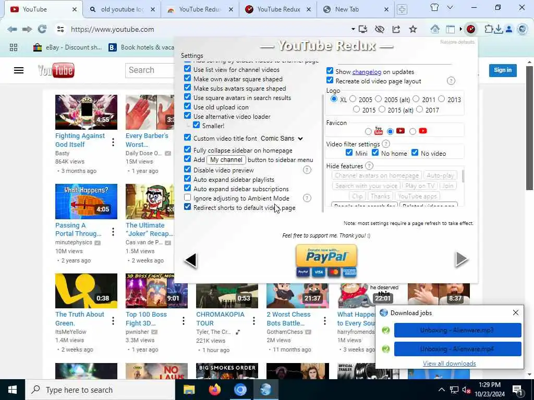Click Restore defaults in Redux popup
The image size is (534, 400).
tap(457, 42)
